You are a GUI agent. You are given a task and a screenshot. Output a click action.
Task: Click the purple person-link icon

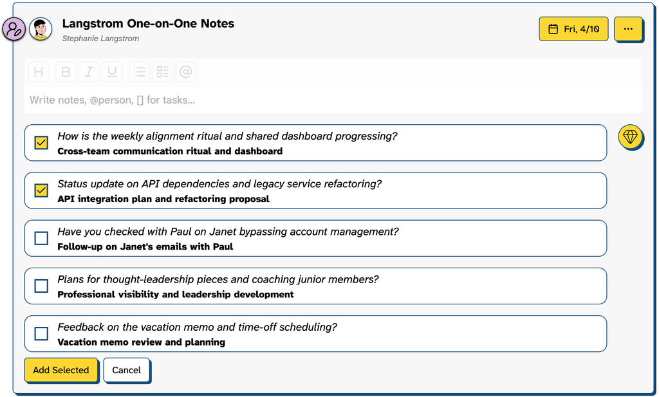14,30
